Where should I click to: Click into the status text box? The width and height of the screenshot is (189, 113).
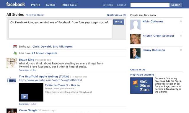[x=60, y=29]
